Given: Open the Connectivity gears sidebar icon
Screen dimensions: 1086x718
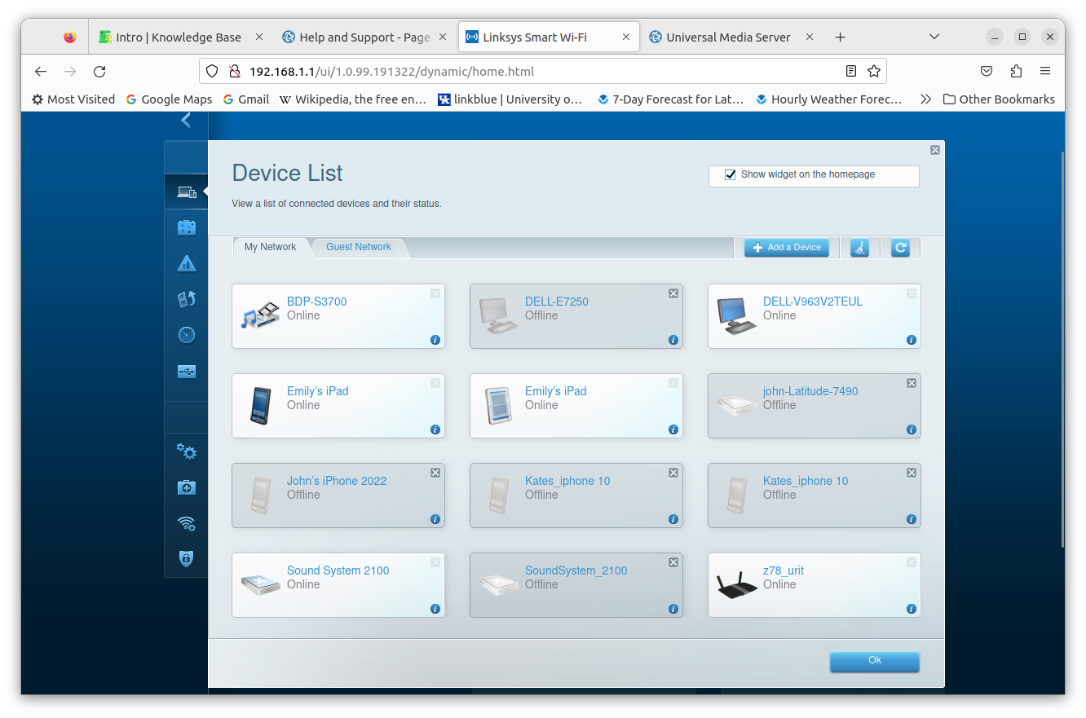Looking at the screenshot, I should pos(187,452).
